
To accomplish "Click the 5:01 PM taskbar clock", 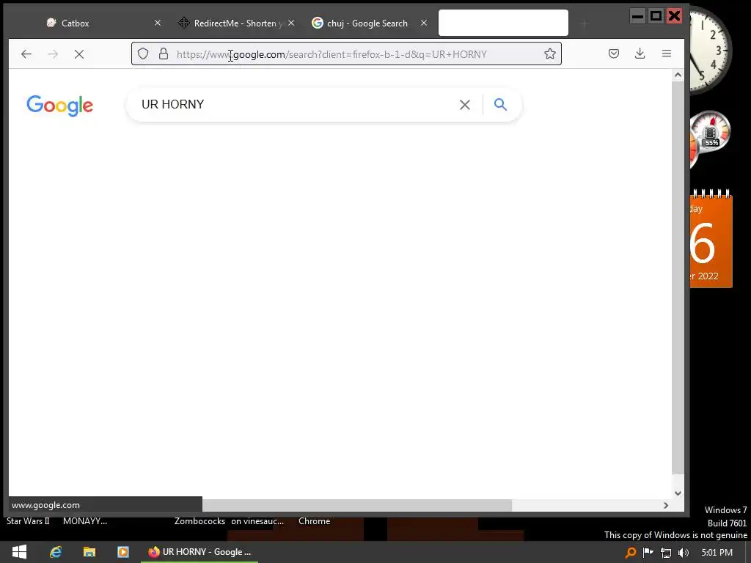I will click(x=717, y=553).
